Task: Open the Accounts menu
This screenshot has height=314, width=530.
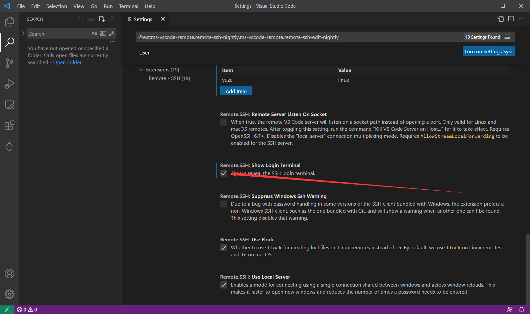Action: [10, 274]
